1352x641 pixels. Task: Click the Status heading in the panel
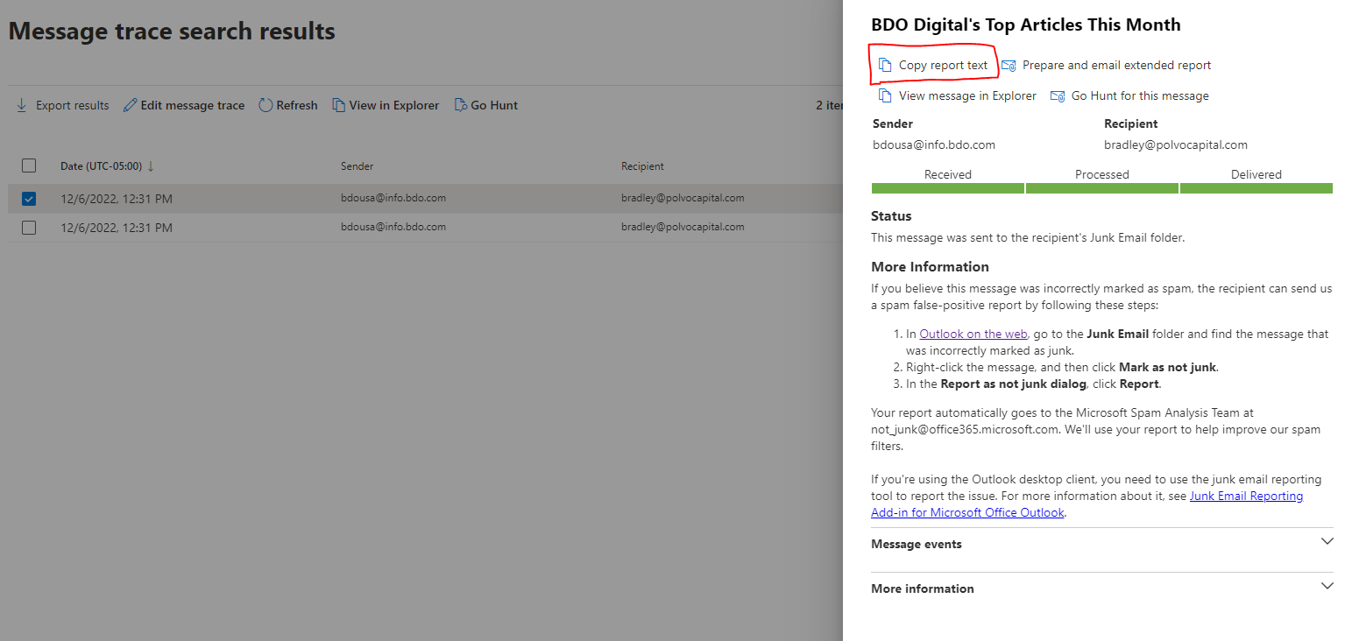click(891, 216)
